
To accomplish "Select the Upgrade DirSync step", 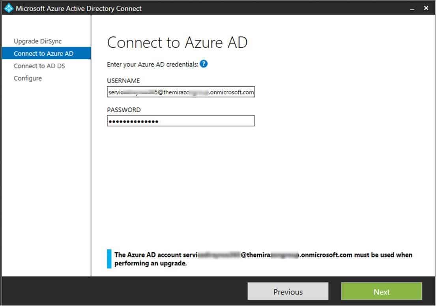I will pyautogui.click(x=37, y=41).
